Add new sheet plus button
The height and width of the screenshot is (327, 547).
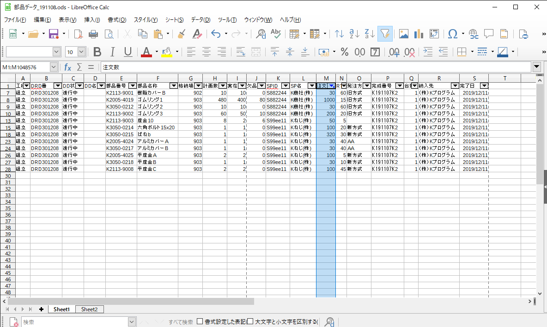point(41,309)
